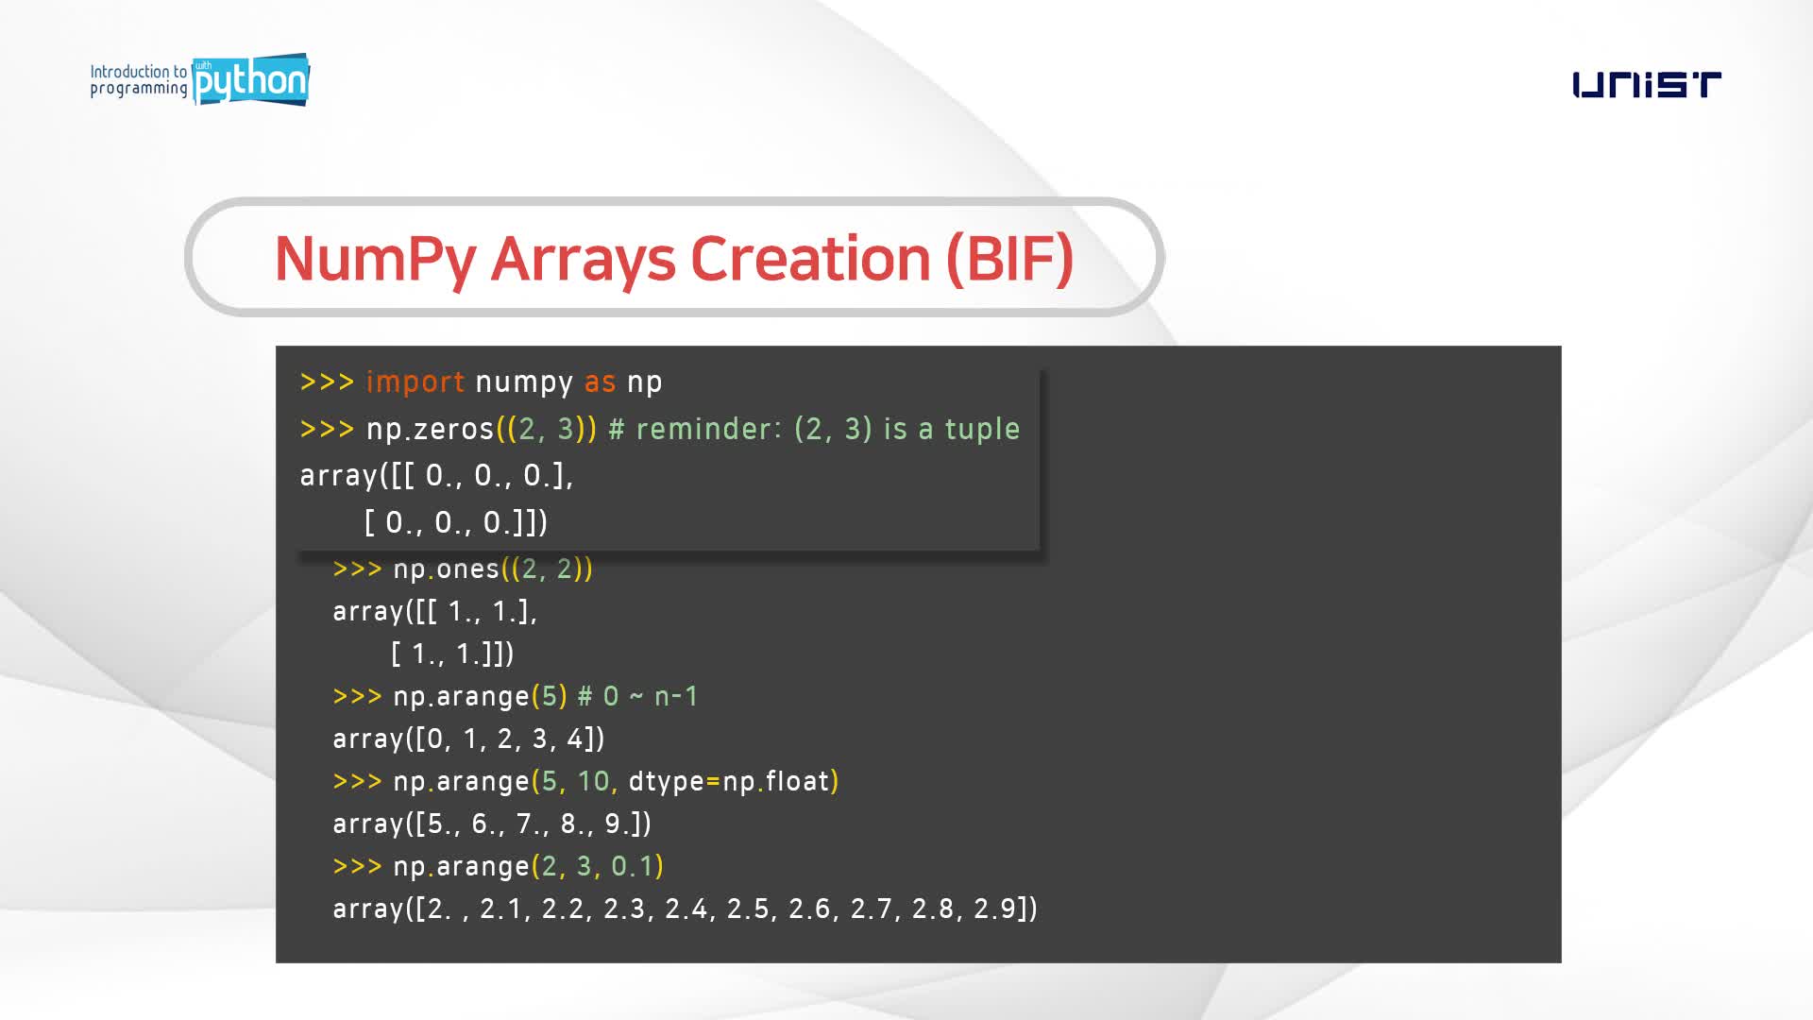Image resolution: width=1813 pixels, height=1020 pixels.
Task: Click the 'Introduction to programming' branding text
Action: (x=138, y=80)
